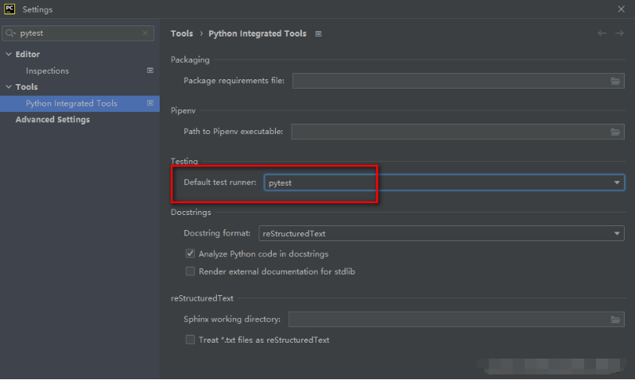
Task: Click the Docstrings section heading
Action: [191, 213]
